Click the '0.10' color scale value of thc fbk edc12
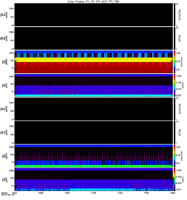 pyautogui.click(x=178, y=155)
